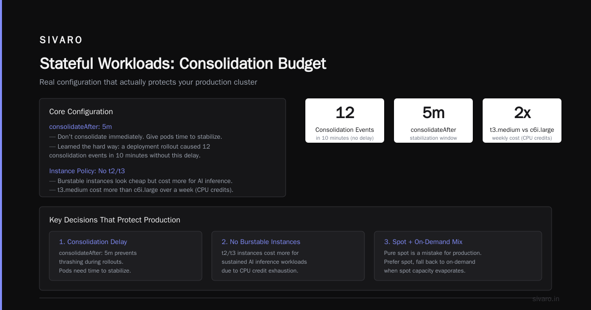Click the Instance Policy: No t2/t3 heading
The width and height of the screenshot is (591, 310).
pos(87,171)
